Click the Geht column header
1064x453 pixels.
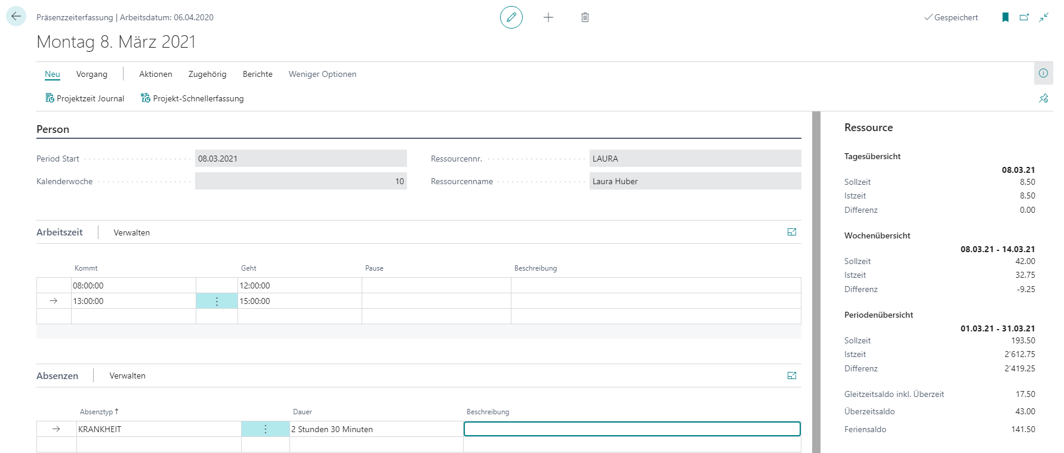(249, 268)
